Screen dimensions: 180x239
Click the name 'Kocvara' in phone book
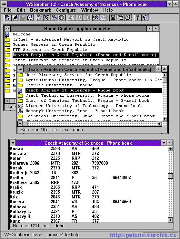click(x=18, y=153)
